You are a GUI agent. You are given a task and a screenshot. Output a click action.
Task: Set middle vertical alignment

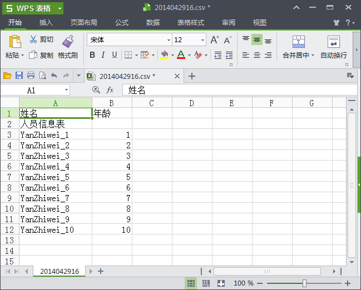(257, 39)
